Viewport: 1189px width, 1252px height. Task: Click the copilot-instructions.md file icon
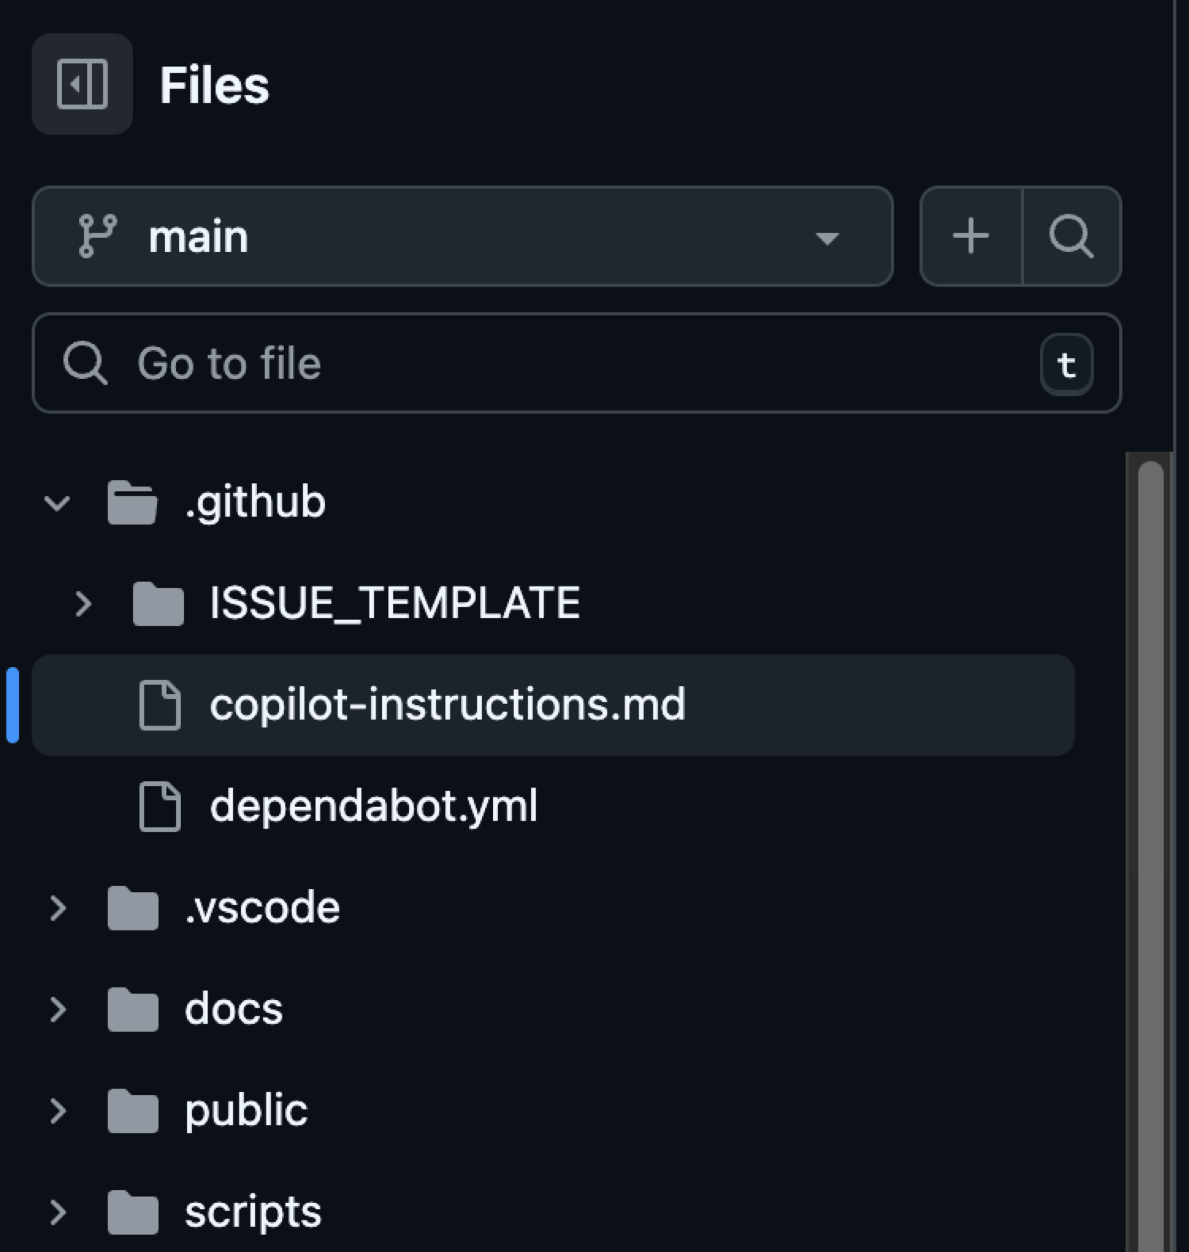(x=160, y=705)
